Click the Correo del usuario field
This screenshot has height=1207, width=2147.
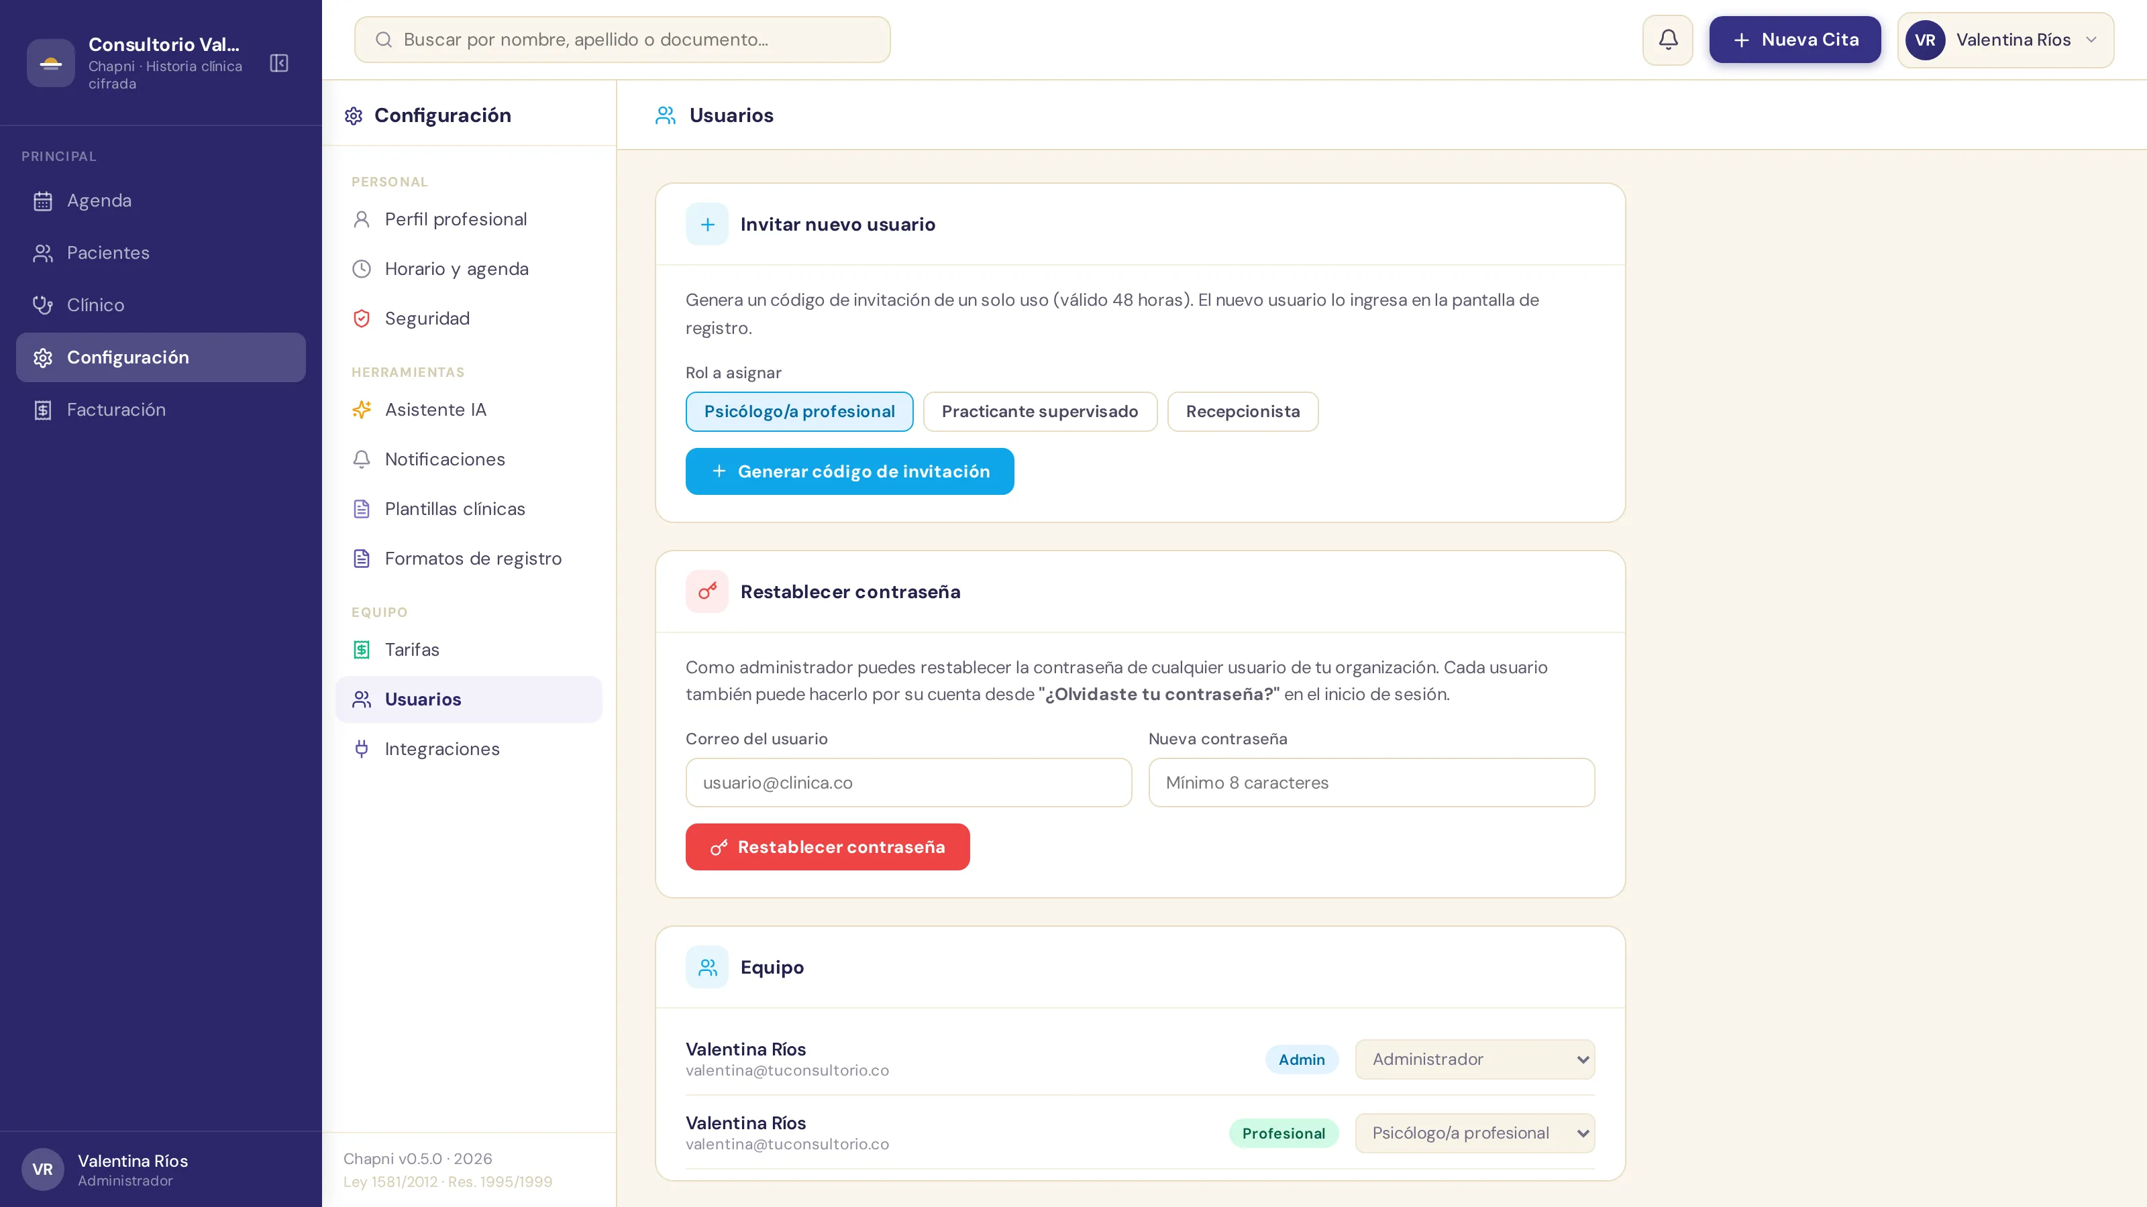908,782
